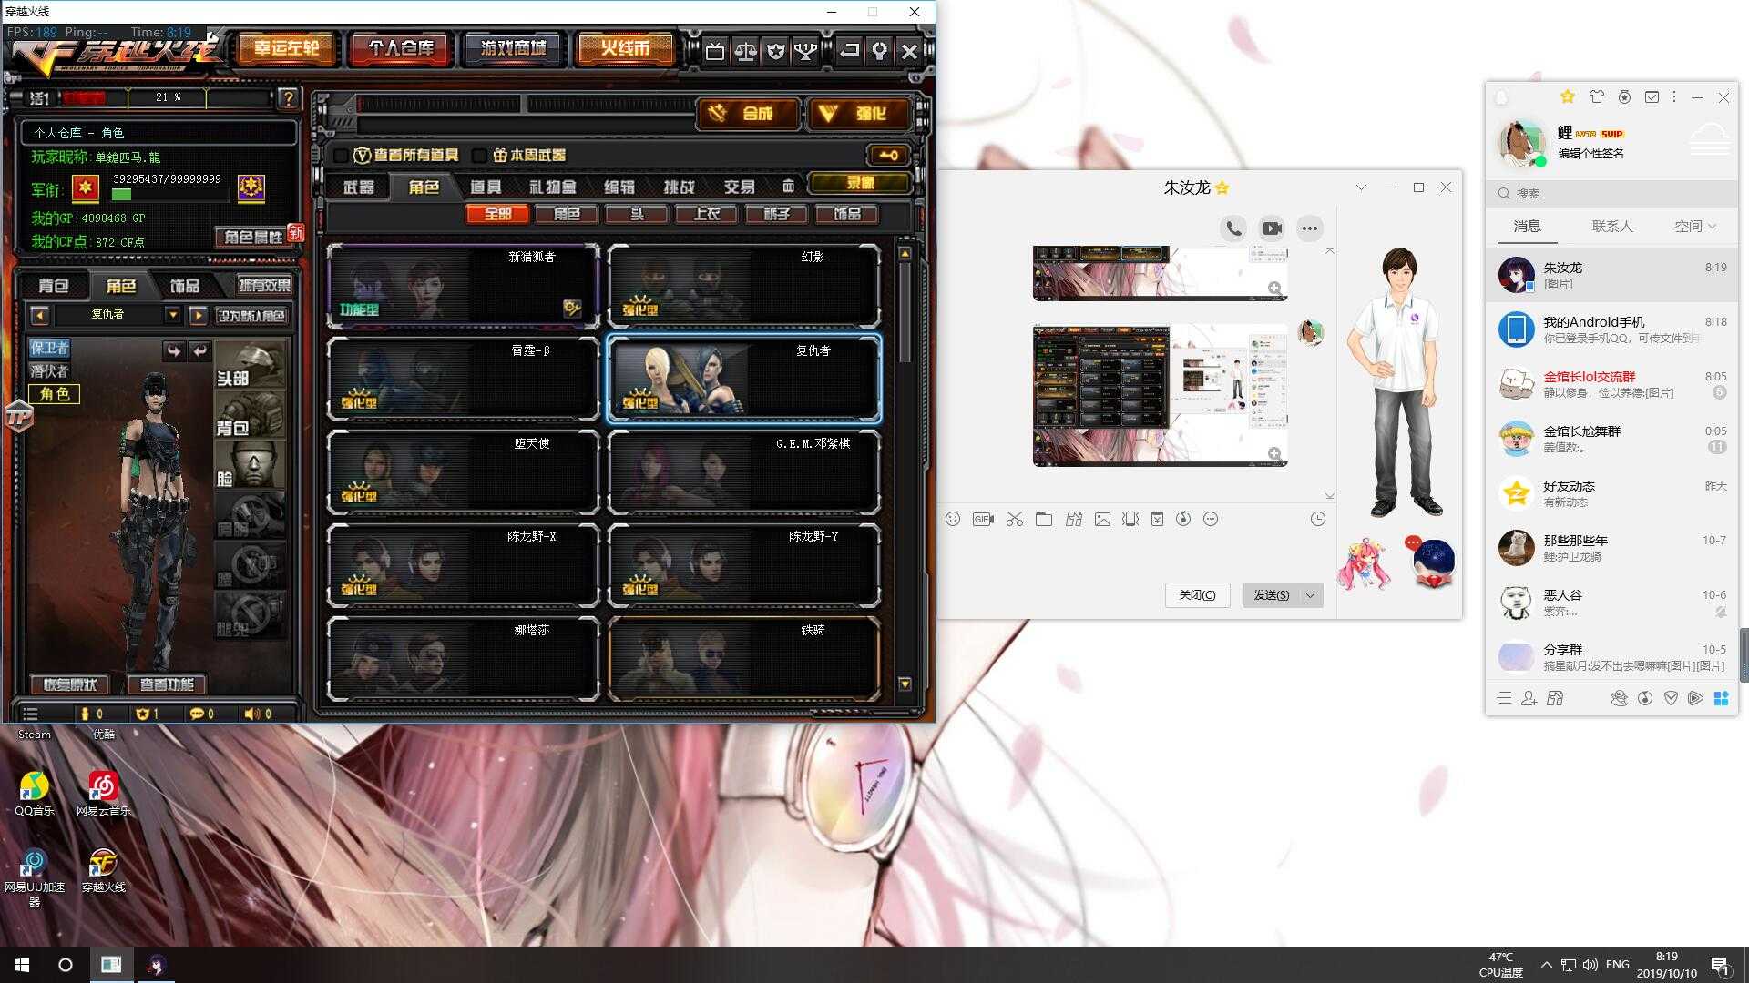The height and width of the screenshot is (983, 1749).
Task: Expand the chevron menu in chat title bar
Action: click(1361, 187)
